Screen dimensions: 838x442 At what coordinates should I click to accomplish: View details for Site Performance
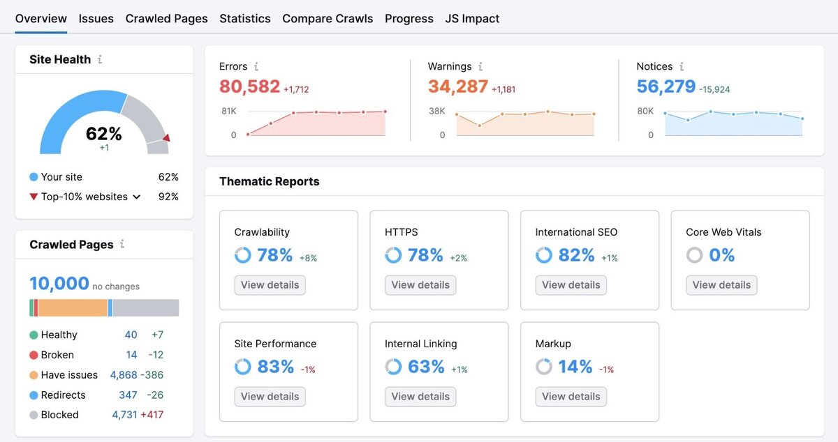click(x=270, y=397)
